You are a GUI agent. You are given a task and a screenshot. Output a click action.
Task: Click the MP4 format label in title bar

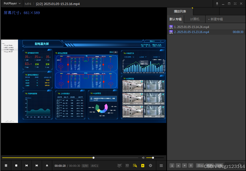[28, 4]
